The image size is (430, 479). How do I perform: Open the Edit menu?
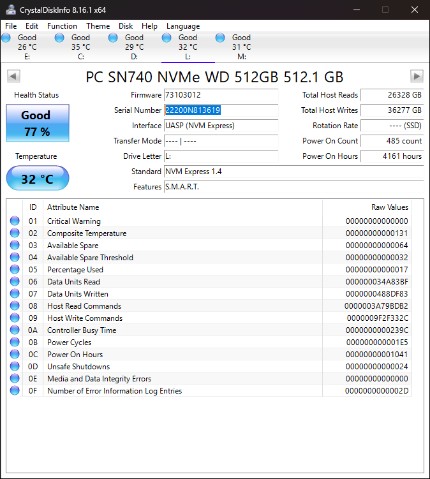[x=32, y=26]
